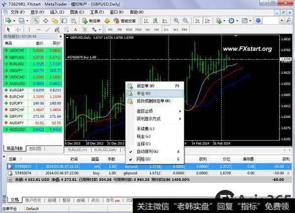Switch to candlestick chart icon
This screenshot has height=213, width=295.
(155, 21)
